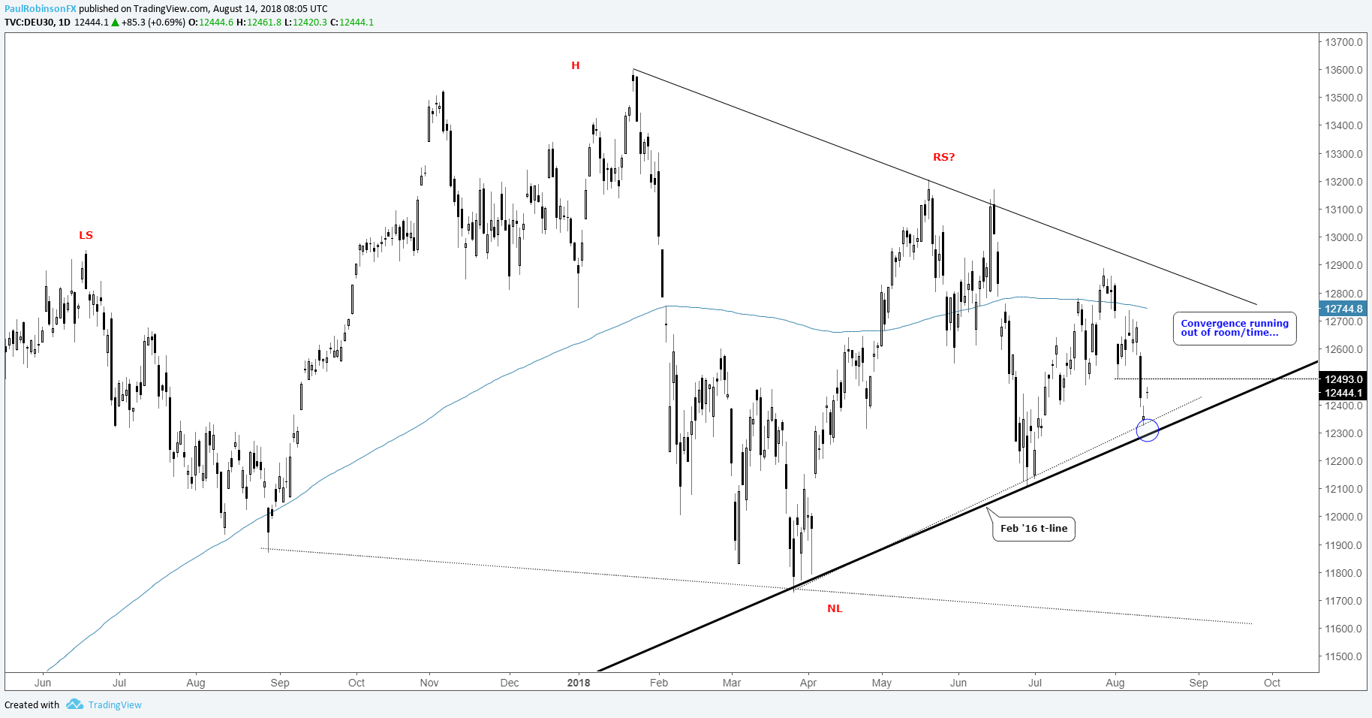Select the red 'NL' neckline annotation
The height and width of the screenshot is (718, 1372).
[835, 608]
